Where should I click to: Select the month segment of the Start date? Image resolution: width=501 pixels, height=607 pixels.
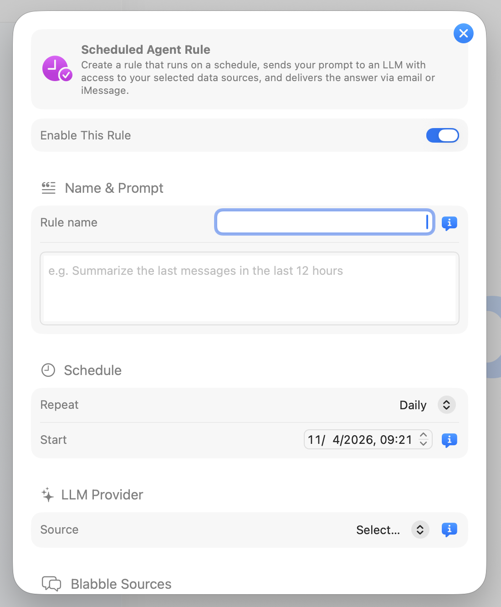point(316,439)
